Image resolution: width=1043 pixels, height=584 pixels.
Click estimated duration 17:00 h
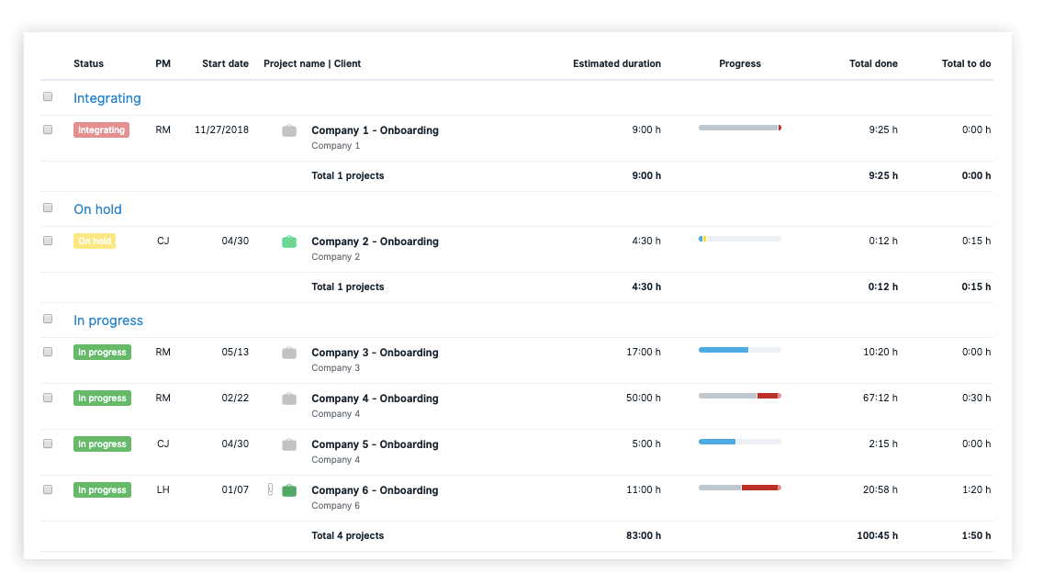(644, 352)
